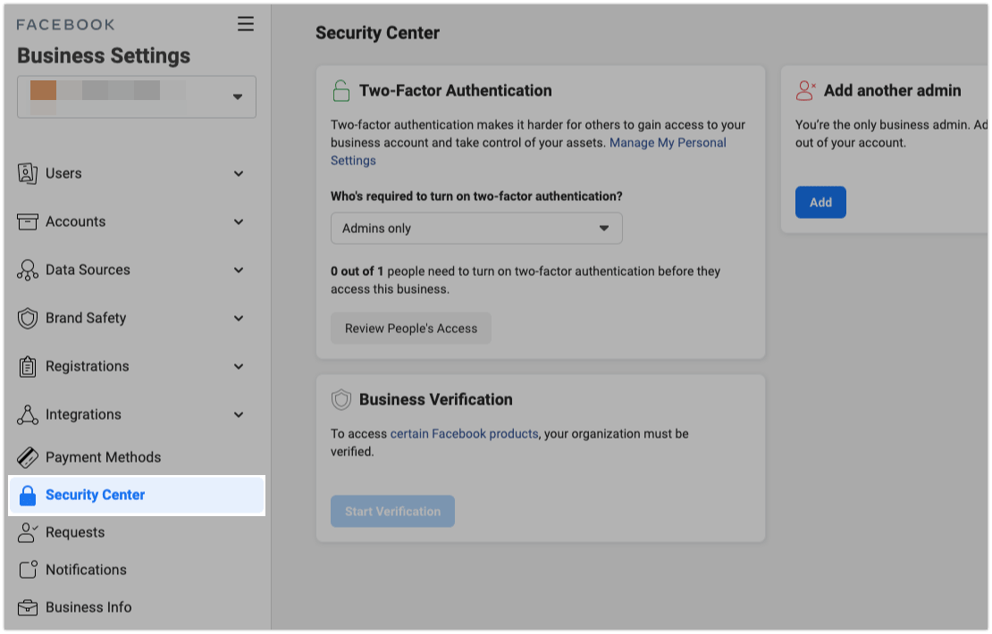Open Brand Safety menu item
Viewport: 992px width, 634px height.
pyautogui.click(x=86, y=318)
